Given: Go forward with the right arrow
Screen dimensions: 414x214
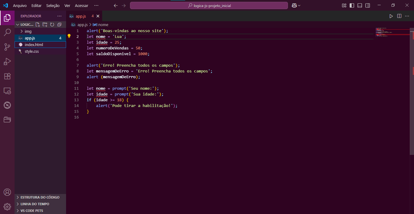Looking at the screenshot, I should click(x=123, y=5).
